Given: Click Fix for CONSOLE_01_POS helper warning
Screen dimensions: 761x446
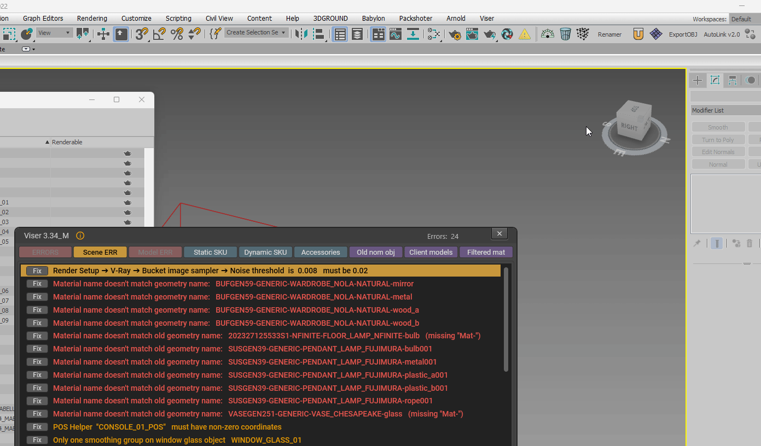Looking at the screenshot, I should coord(37,427).
